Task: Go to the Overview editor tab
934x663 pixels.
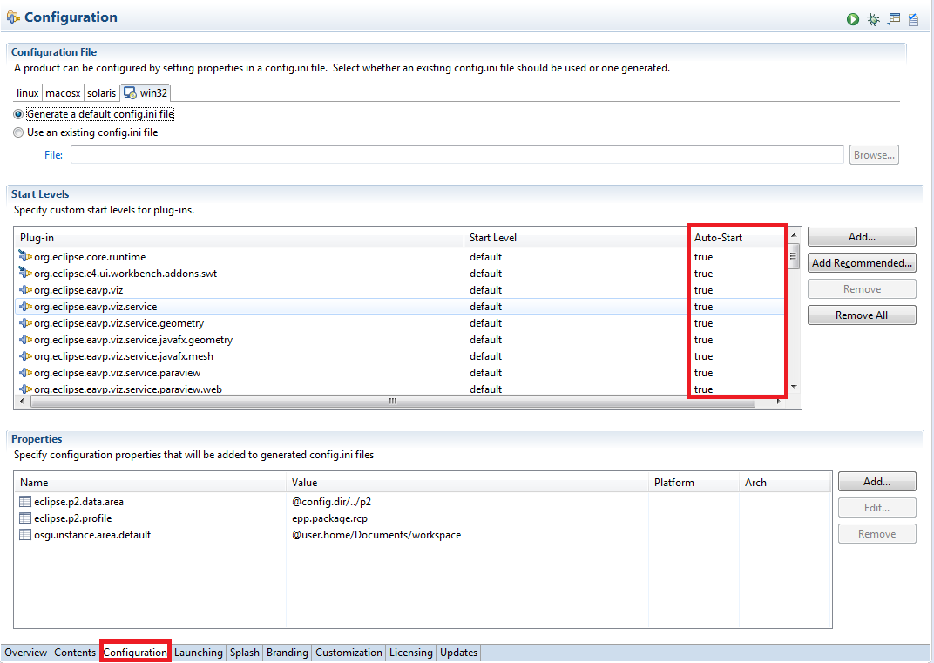Action: click(25, 653)
